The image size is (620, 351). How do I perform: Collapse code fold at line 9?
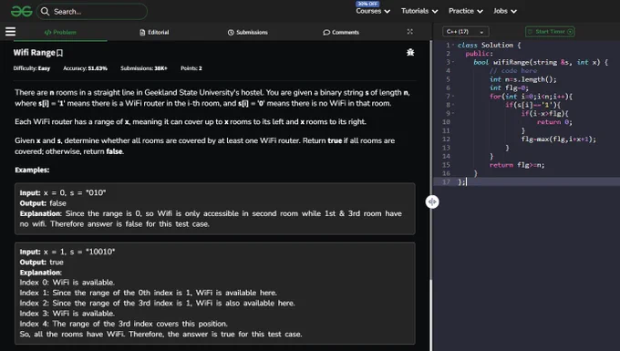[x=453, y=113]
